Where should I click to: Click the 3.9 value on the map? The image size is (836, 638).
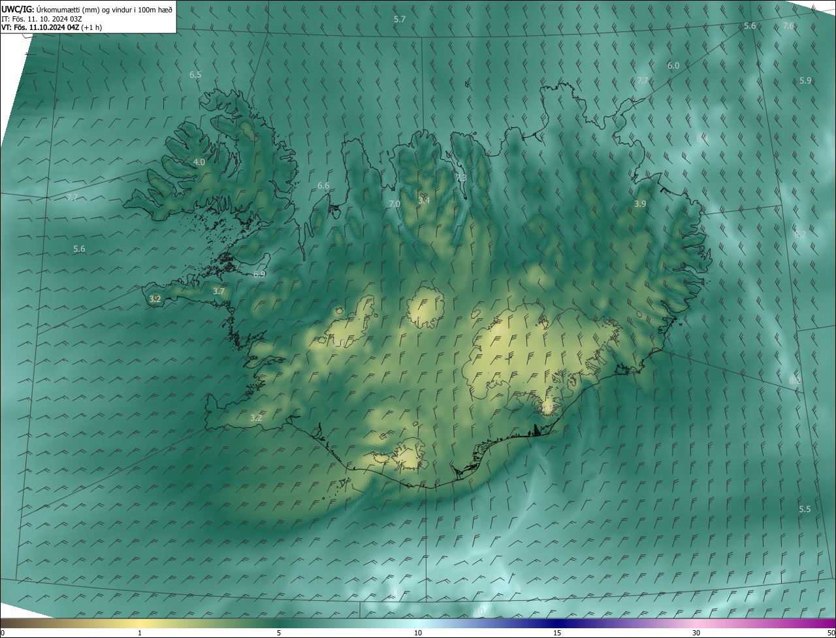(640, 204)
